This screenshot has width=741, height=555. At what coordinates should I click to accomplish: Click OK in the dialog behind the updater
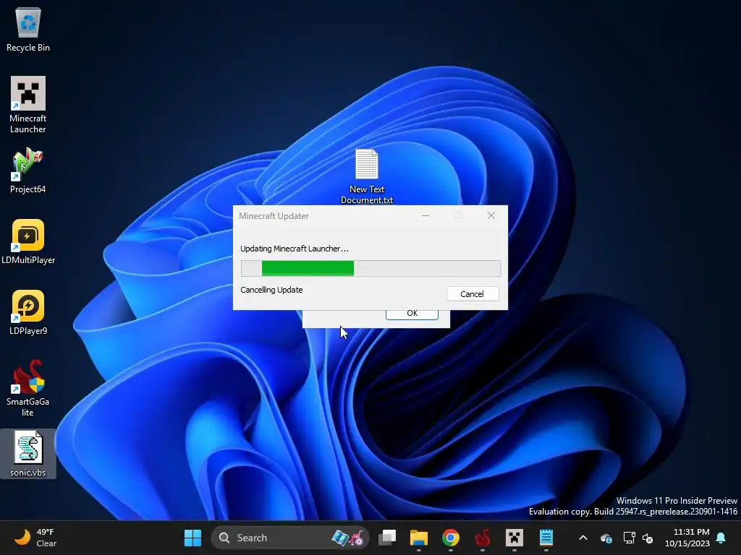(412, 314)
